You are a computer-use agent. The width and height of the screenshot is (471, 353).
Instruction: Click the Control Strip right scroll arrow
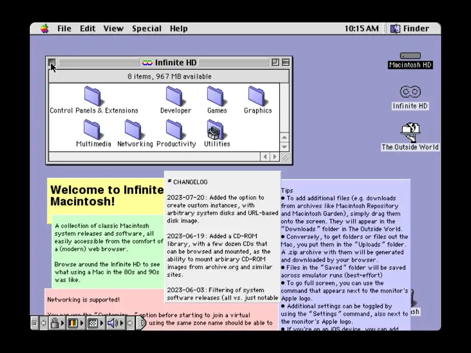[x=130, y=323]
